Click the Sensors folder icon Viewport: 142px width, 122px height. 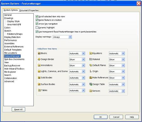pyautogui.click(x=91, y=91)
